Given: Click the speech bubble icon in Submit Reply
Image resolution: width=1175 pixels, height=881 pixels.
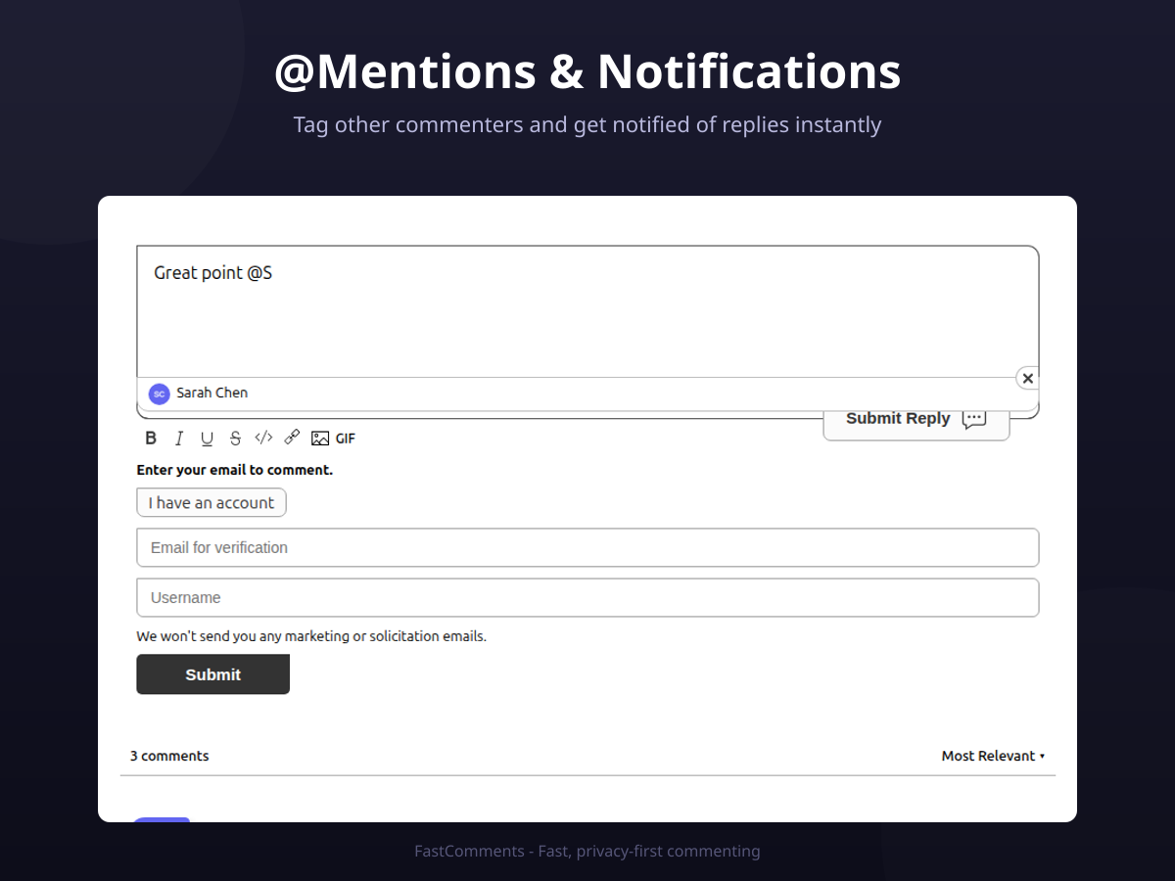Looking at the screenshot, I should pos(973,419).
